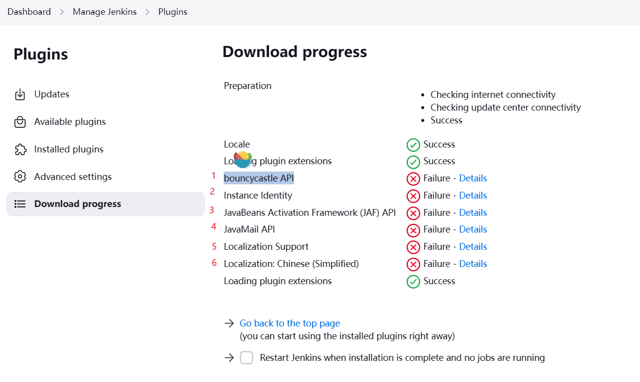Click the Available plugins shopping bag icon
This screenshot has height=382, width=640.
point(20,122)
